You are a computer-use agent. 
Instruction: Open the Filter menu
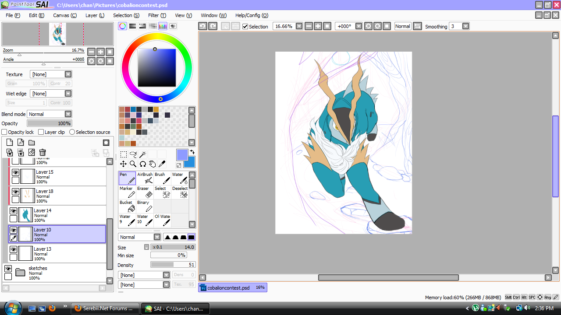[157, 15]
